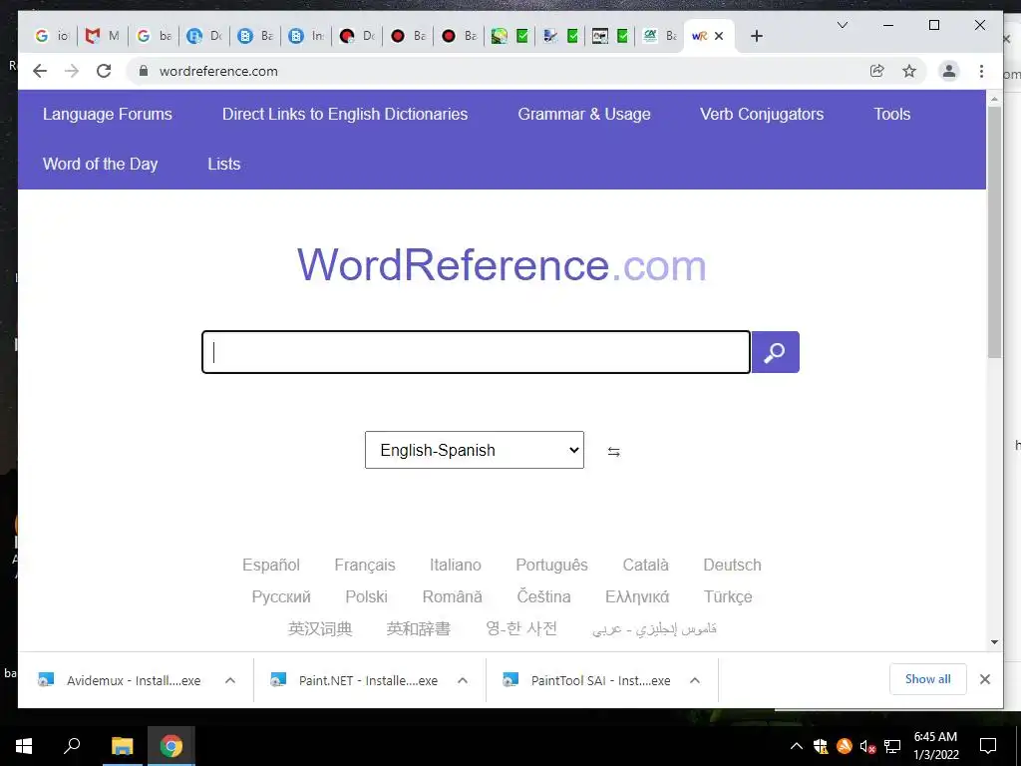Click the purple magnifier search button
This screenshot has height=766, width=1021.
pyautogui.click(x=775, y=352)
